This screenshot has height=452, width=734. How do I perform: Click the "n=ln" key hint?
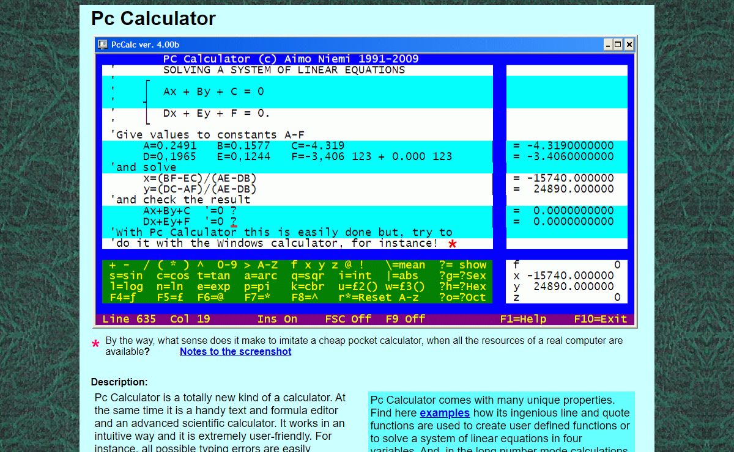point(170,287)
